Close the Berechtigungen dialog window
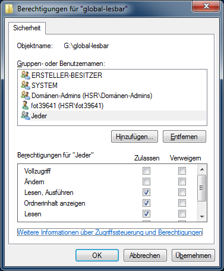The width and height of the screenshot is (224, 271). pos(206,6)
